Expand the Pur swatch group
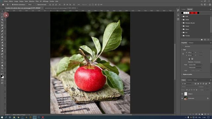 click(x=182, y=32)
